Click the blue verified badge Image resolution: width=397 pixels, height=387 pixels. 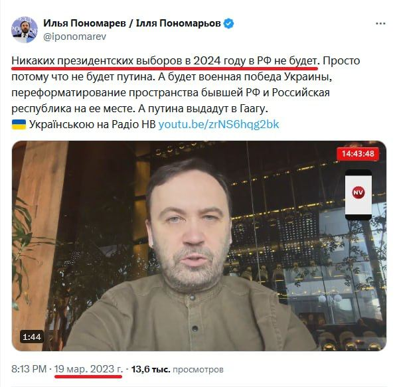[228, 23]
